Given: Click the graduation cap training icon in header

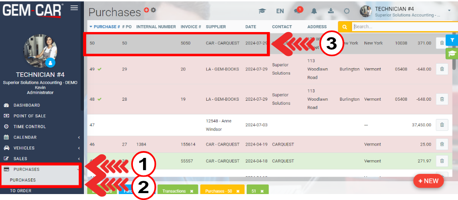Looking at the screenshot, I should click(262, 11).
